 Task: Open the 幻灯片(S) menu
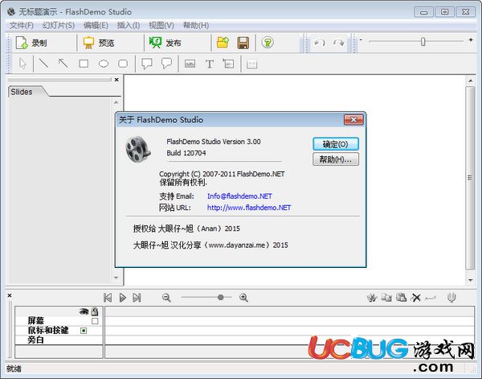(x=59, y=25)
